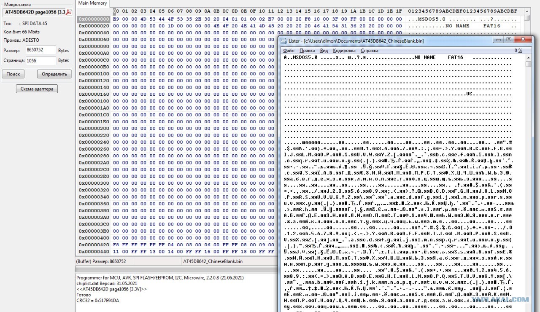Click the 0 % indicator in Lister
Image resolution: width=540 pixels, height=312 pixels.
tap(518, 51)
